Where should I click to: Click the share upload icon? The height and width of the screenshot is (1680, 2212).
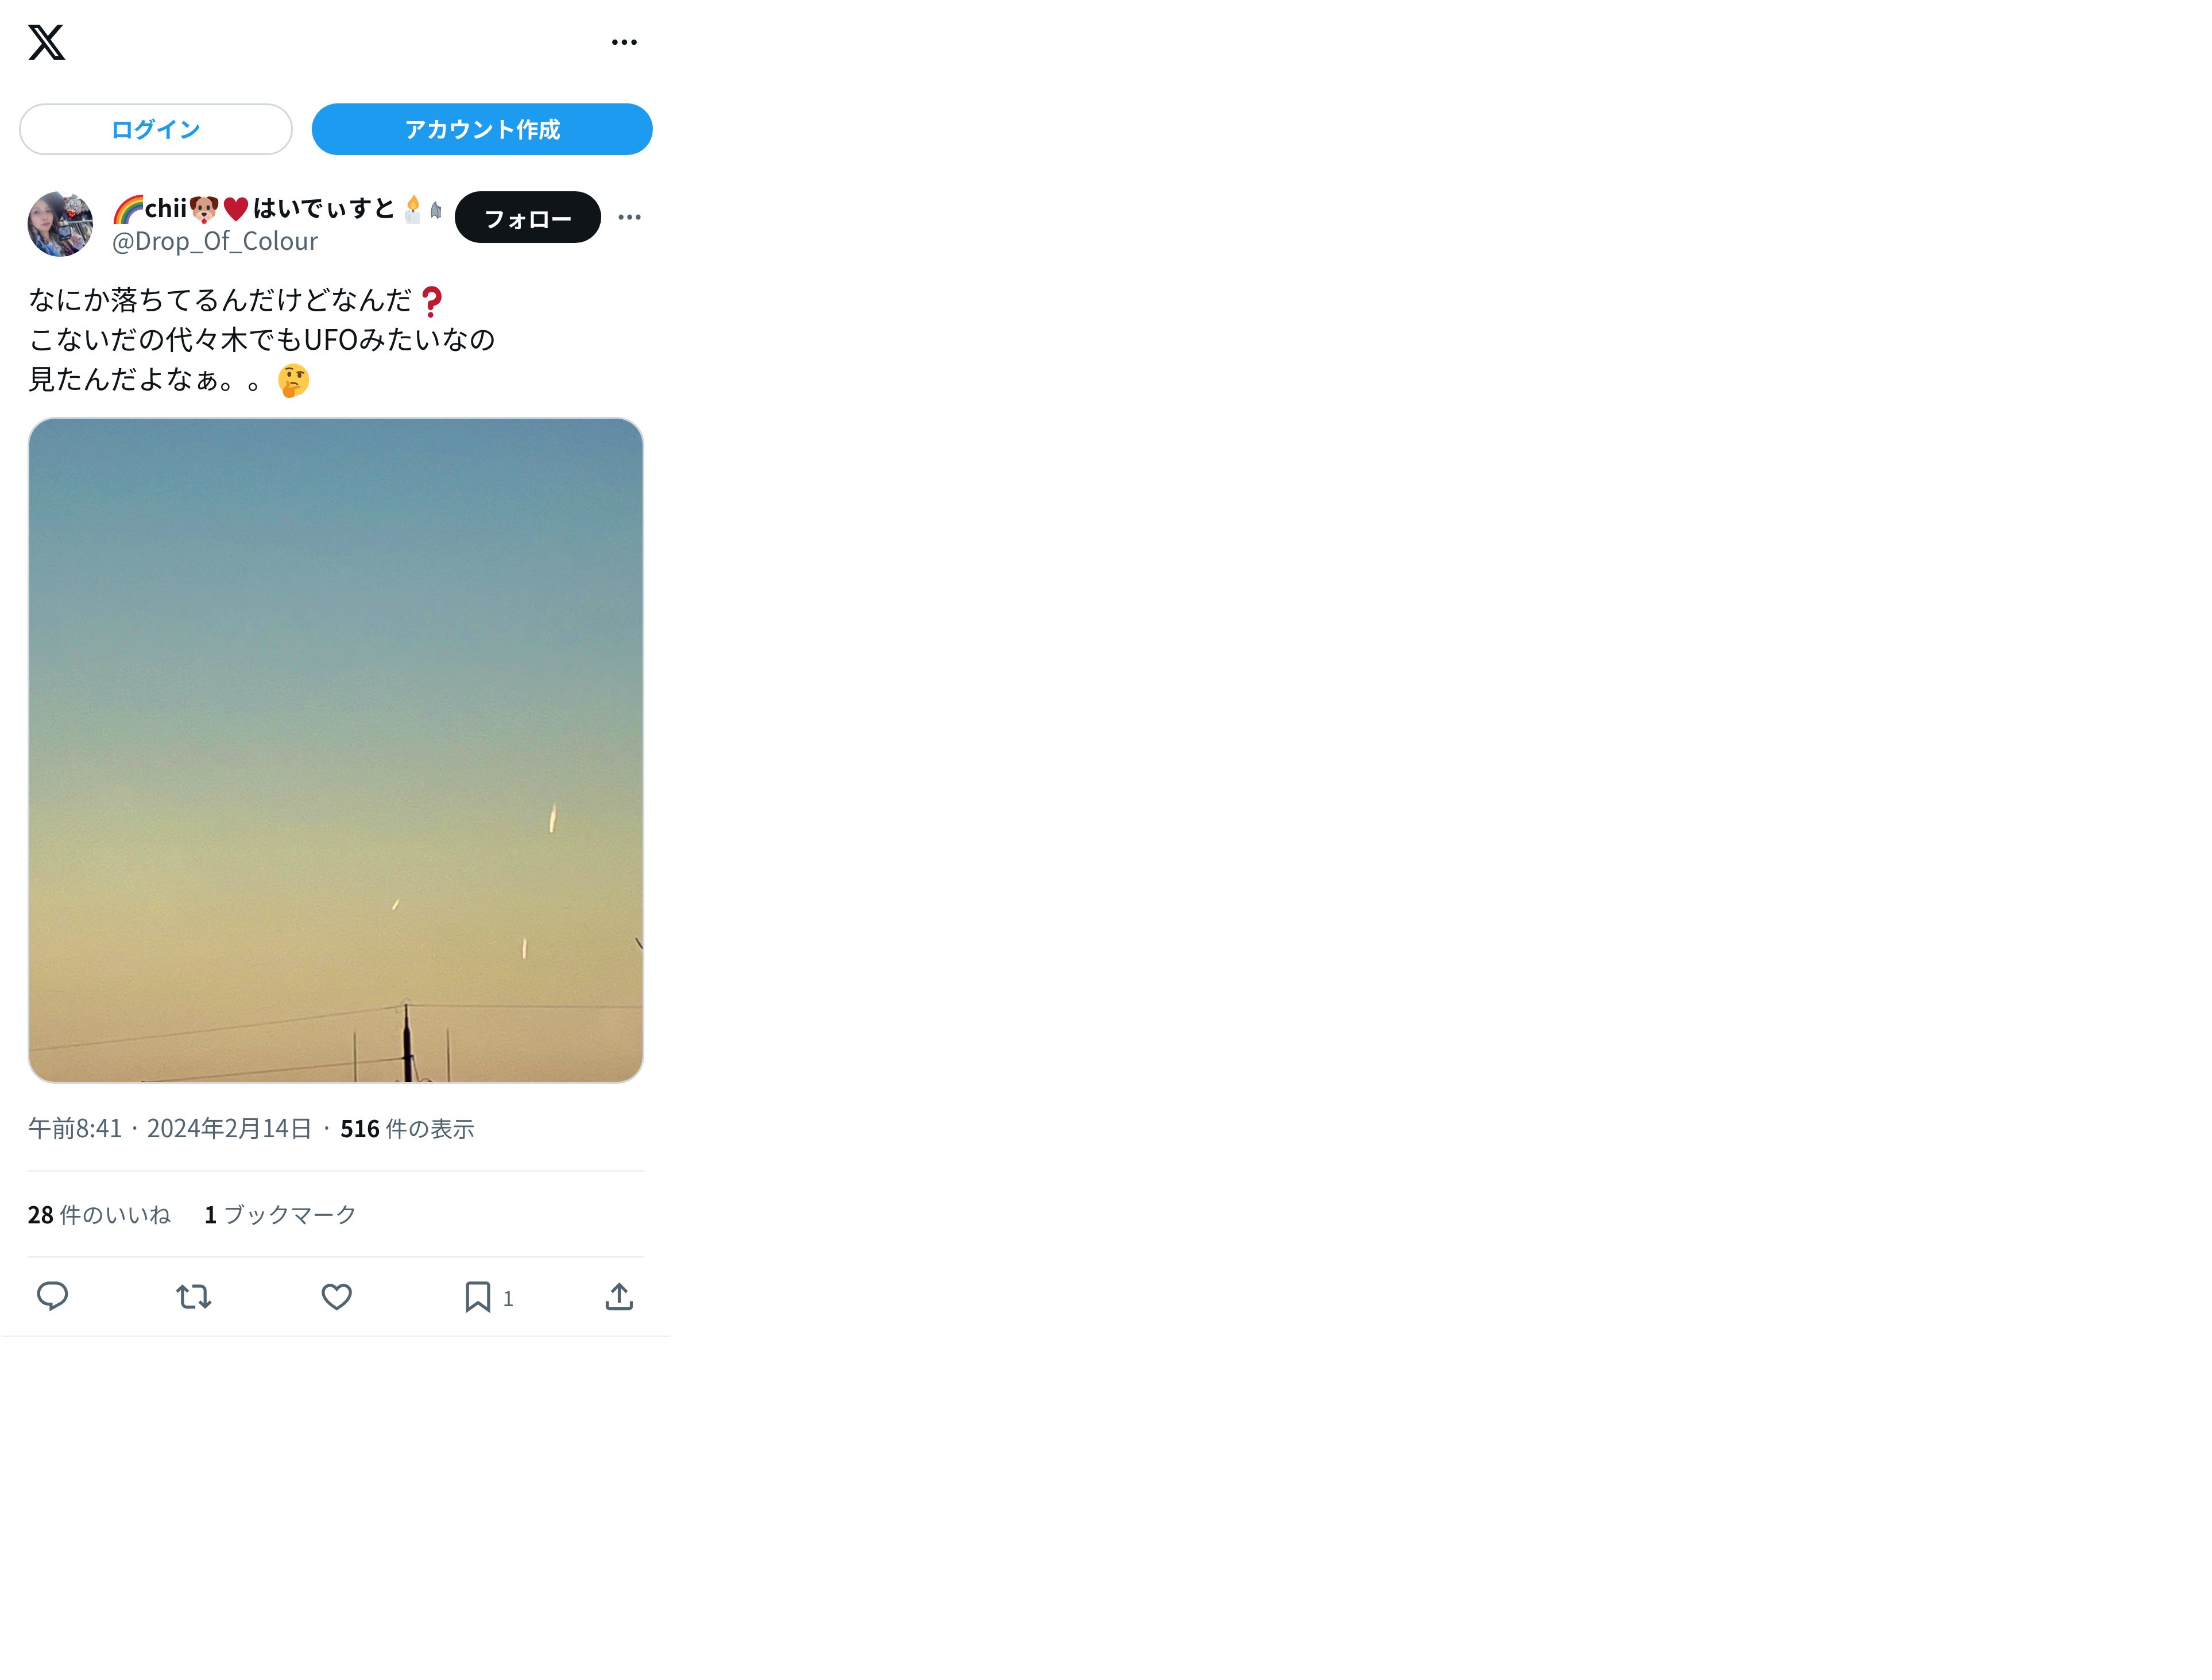pyautogui.click(x=619, y=1296)
